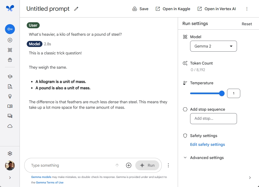This screenshot has height=187, width=259.
Task: Click the plus circle icon in the prompt bar
Action: (129, 165)
